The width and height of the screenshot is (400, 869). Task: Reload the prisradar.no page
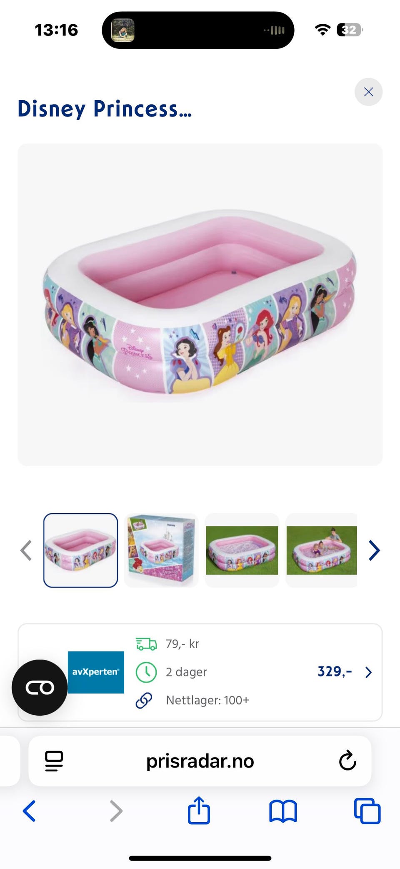[x=347, y=760]
